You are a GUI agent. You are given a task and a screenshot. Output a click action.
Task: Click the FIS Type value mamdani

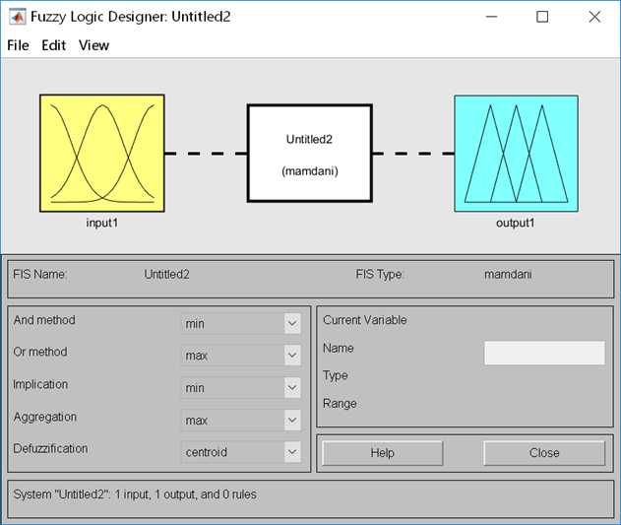point(508,275)
